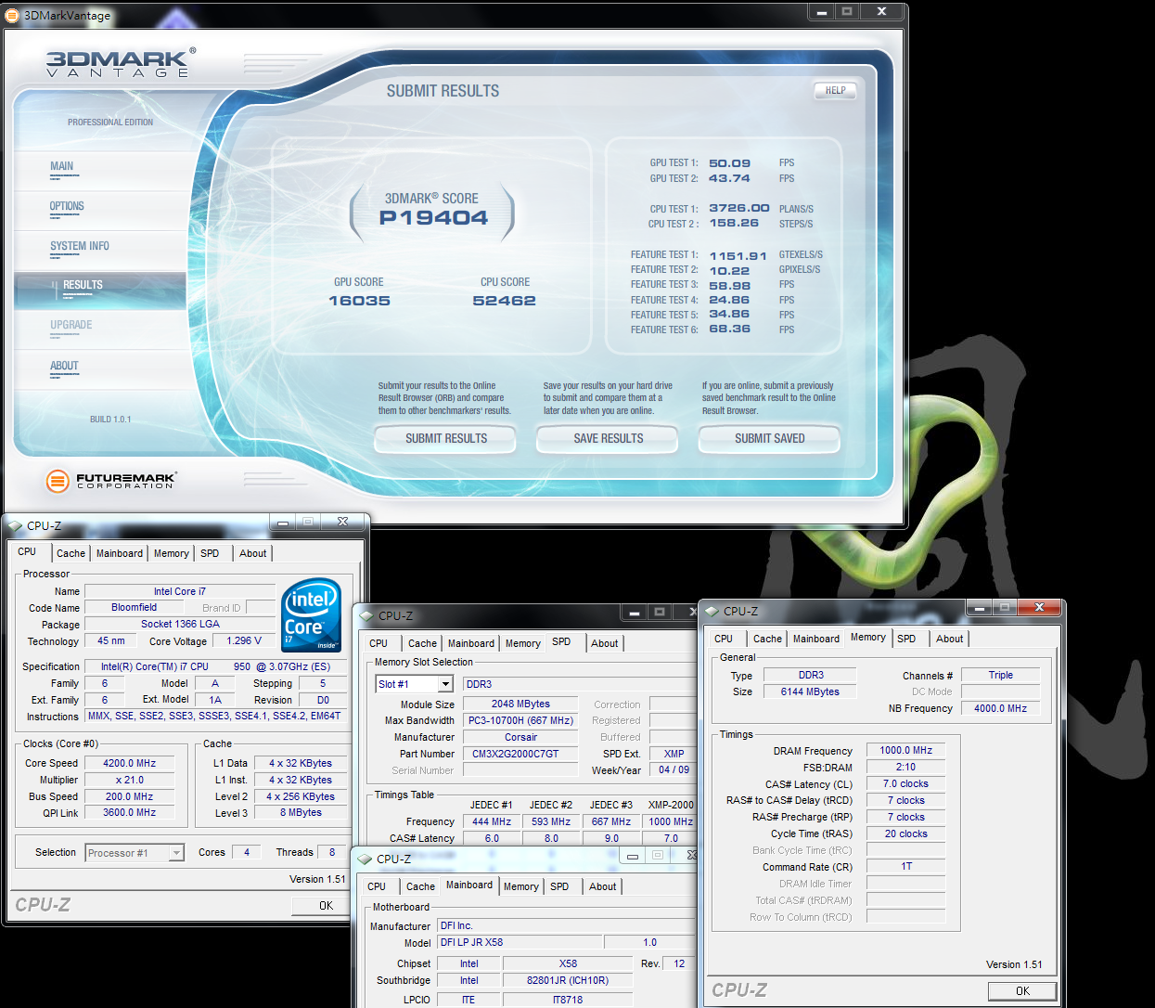Maximize the 3DMarkVantage window
This screenshot has width=1155, height=1008.
click(x=846, y=11)
